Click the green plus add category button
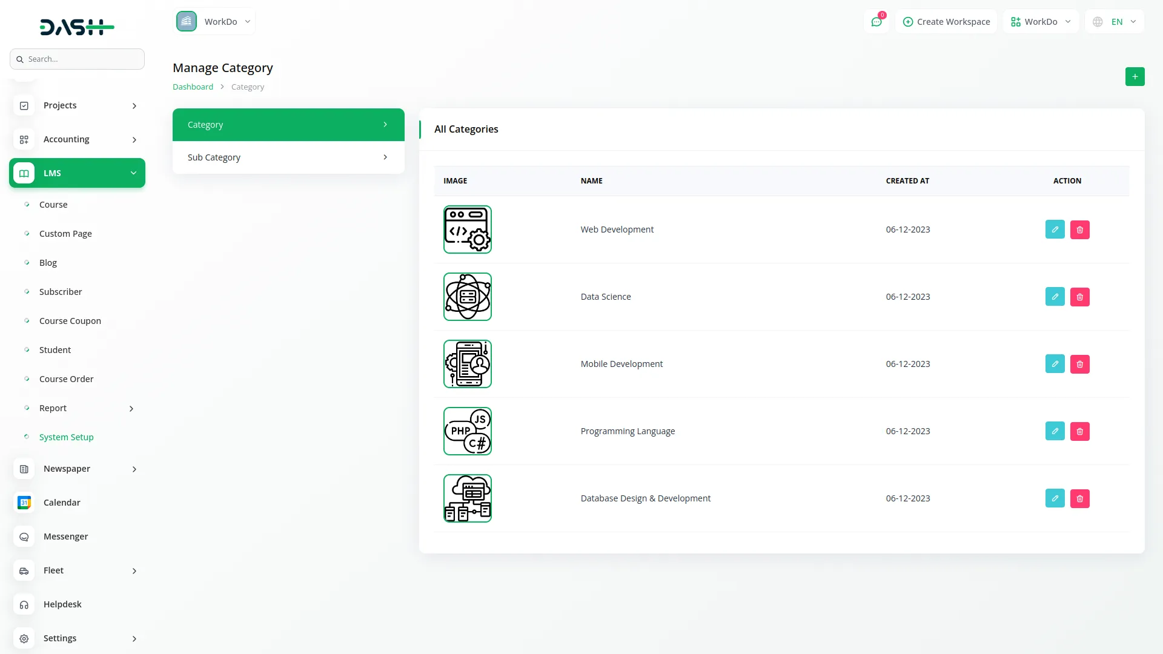Image resolution: width=1163 pixels, height=654 pixels. coord(1135,77)
